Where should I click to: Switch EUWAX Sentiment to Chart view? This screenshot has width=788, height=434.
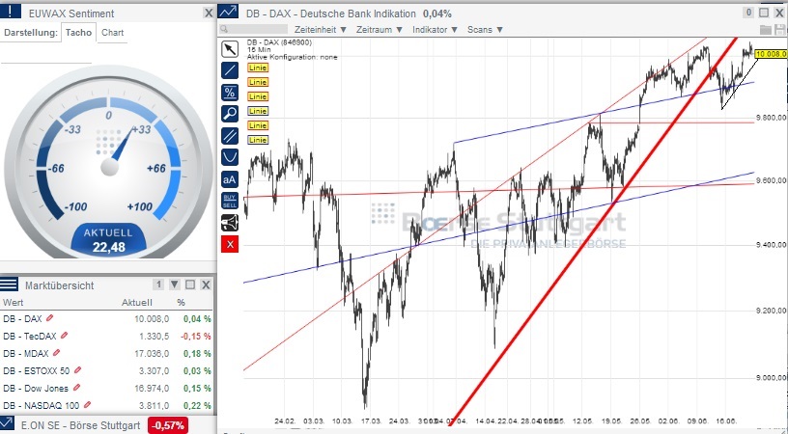click(113, 32)
